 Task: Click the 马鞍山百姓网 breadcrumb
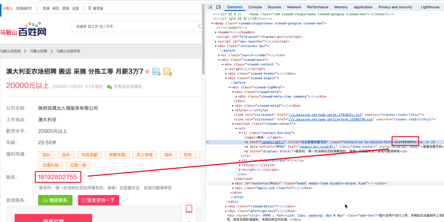(10, 51)
